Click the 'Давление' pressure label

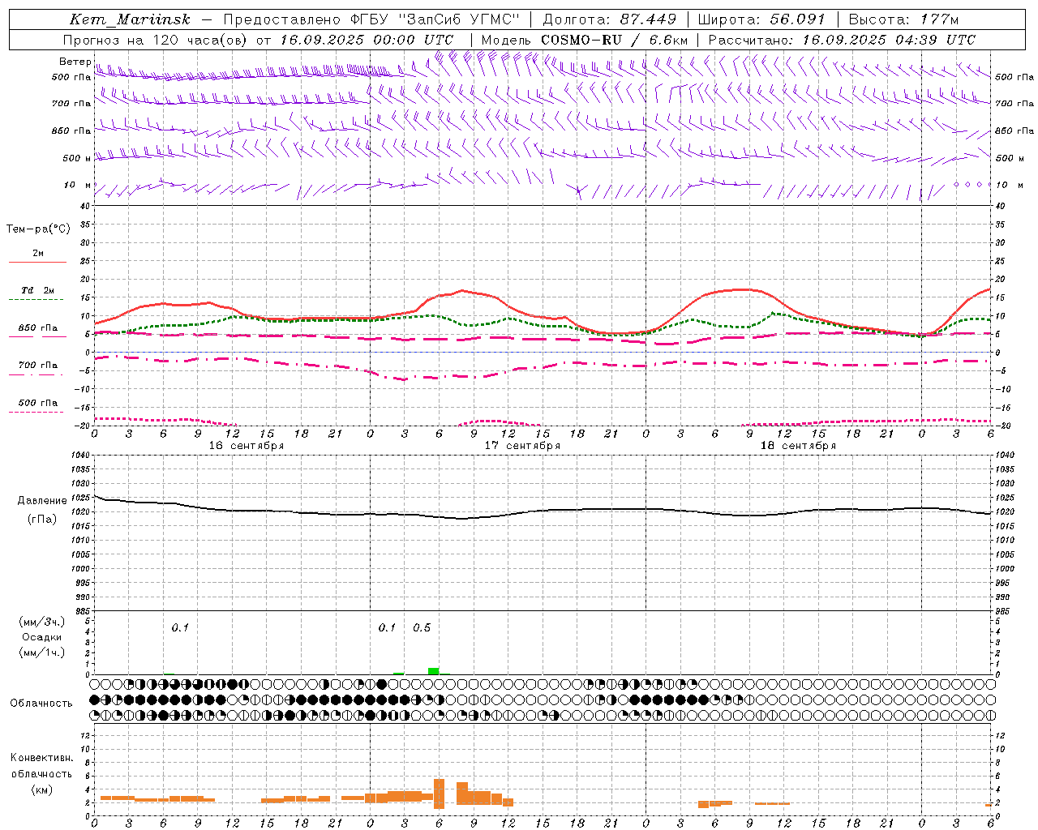click(42, 501)
